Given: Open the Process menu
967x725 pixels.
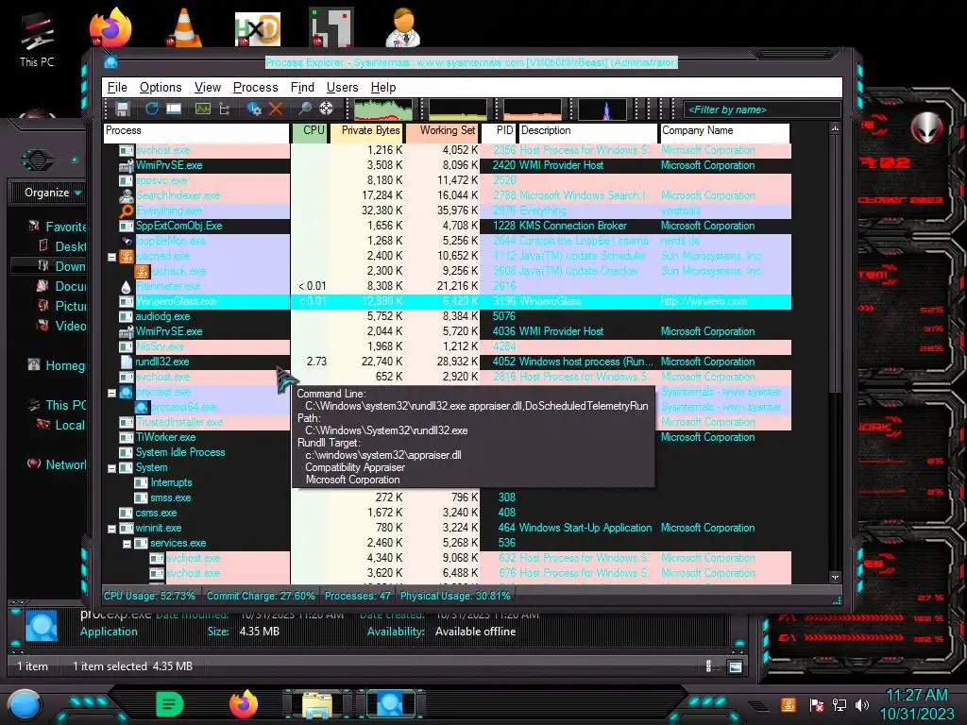Looking at the screenshot, I should (255, 88).
